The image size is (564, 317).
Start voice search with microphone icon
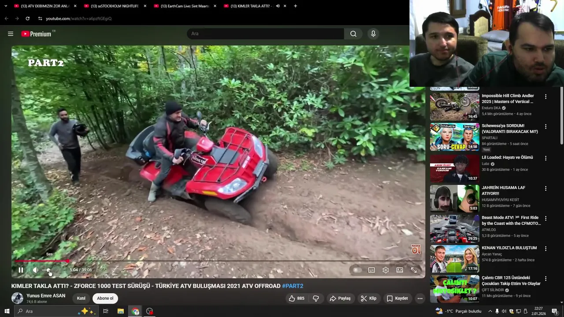coord(373,34)
